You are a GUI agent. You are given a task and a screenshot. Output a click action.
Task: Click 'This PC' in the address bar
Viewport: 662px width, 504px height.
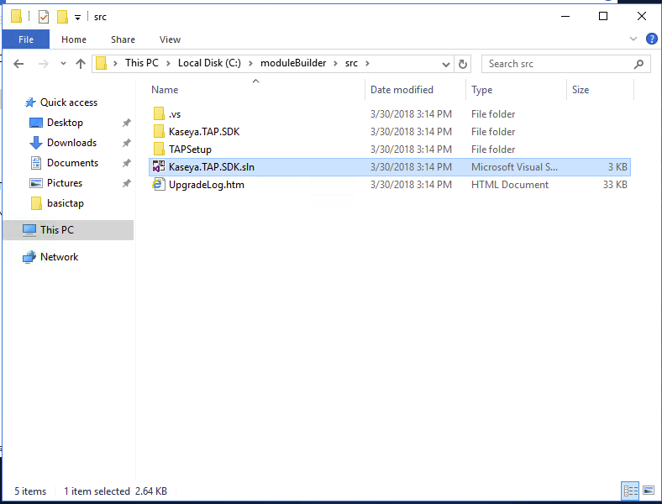tap(141, 63)
